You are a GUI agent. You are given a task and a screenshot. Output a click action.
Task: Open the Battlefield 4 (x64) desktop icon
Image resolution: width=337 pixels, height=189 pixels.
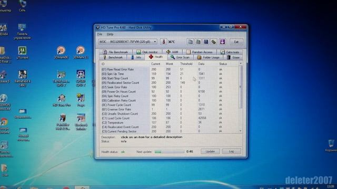point(22,78)
